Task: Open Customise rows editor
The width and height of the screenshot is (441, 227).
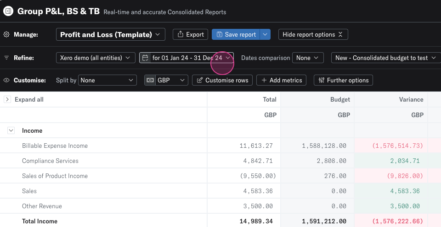Action: click(222, 81)
